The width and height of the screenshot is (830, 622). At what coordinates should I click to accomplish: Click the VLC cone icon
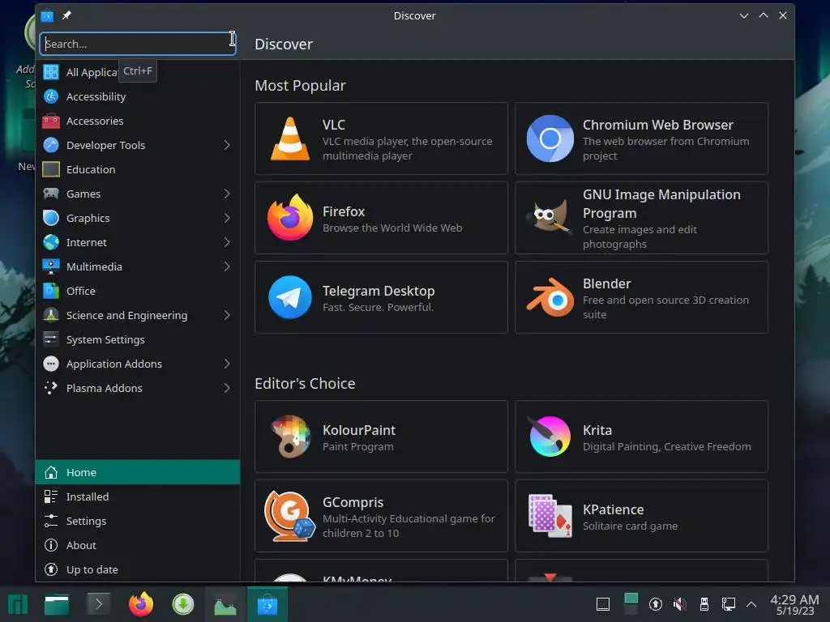pos(289,138)
